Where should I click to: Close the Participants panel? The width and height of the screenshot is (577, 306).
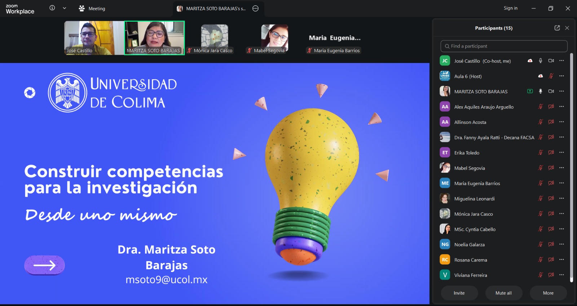coord(567,28)
